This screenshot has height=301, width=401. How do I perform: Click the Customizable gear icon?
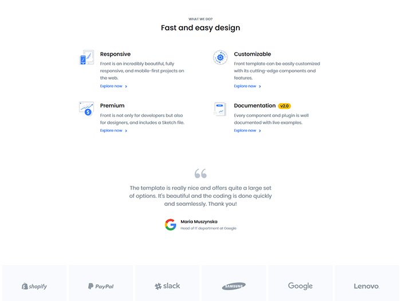(x=220, y=57)
